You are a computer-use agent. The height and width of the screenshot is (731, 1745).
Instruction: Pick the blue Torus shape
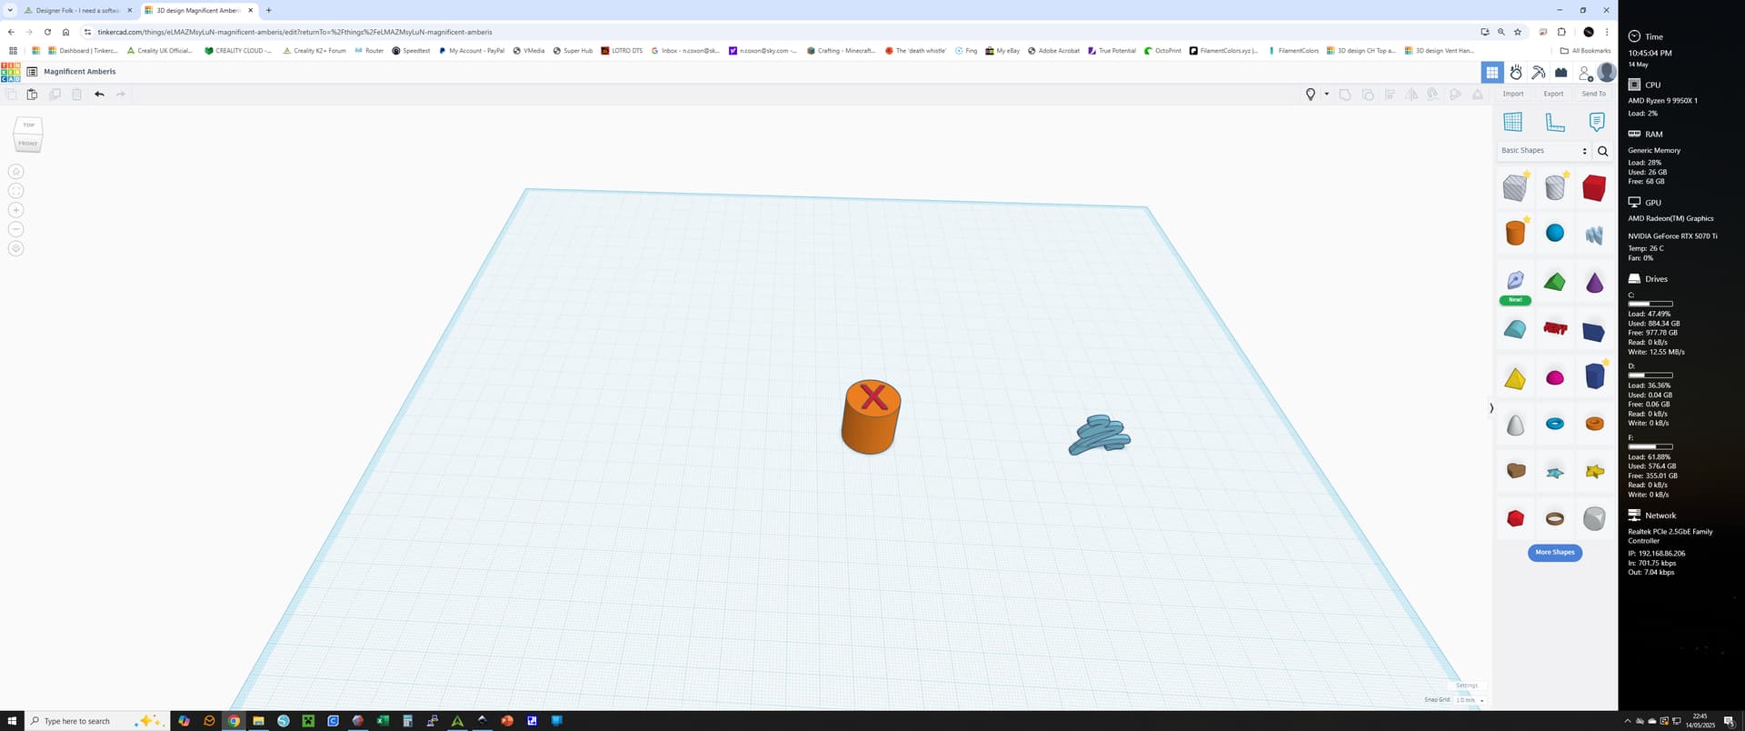1555,424
